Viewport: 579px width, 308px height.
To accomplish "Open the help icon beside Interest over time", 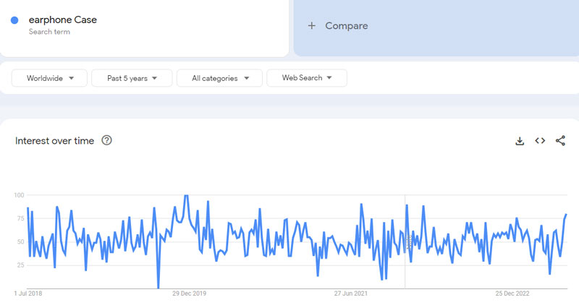I will pos(107,141).
